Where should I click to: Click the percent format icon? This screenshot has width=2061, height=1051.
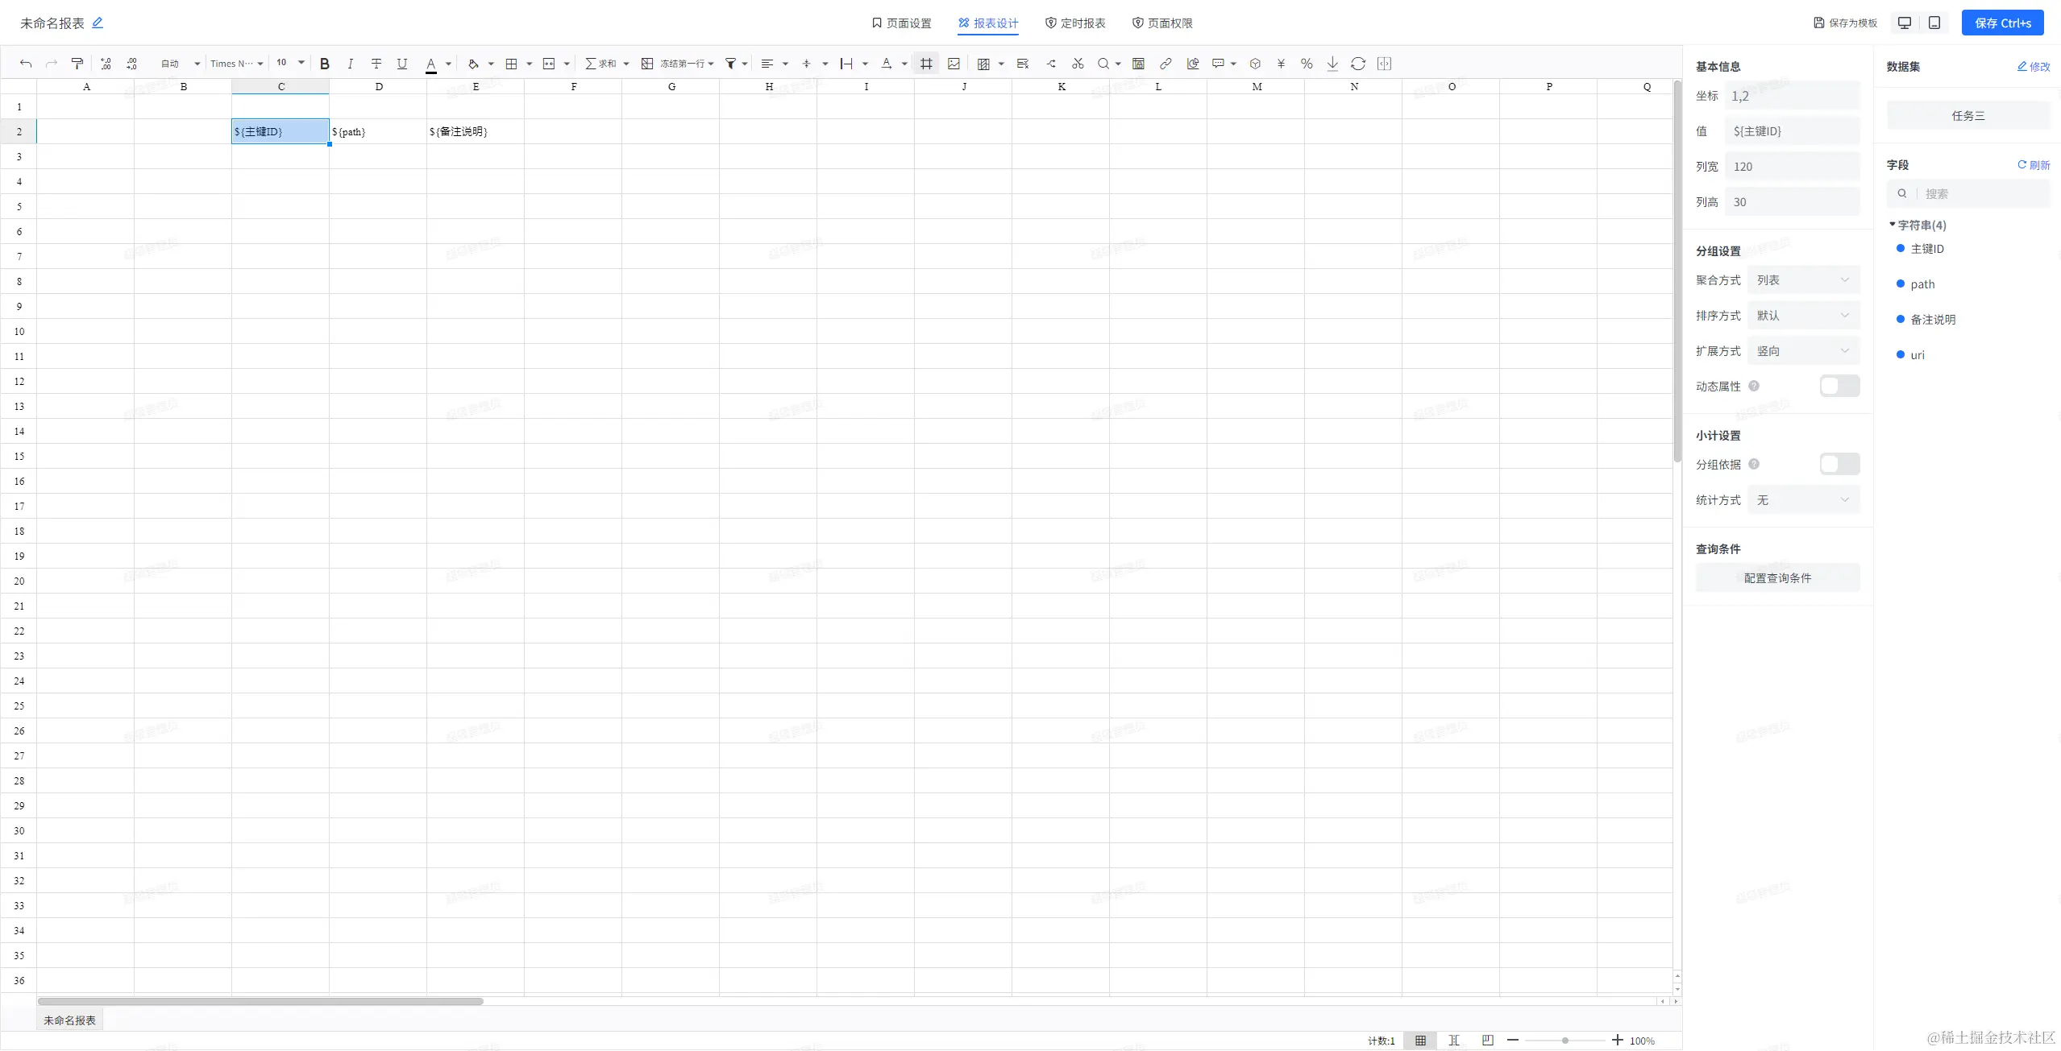[x=1307, y=64]
